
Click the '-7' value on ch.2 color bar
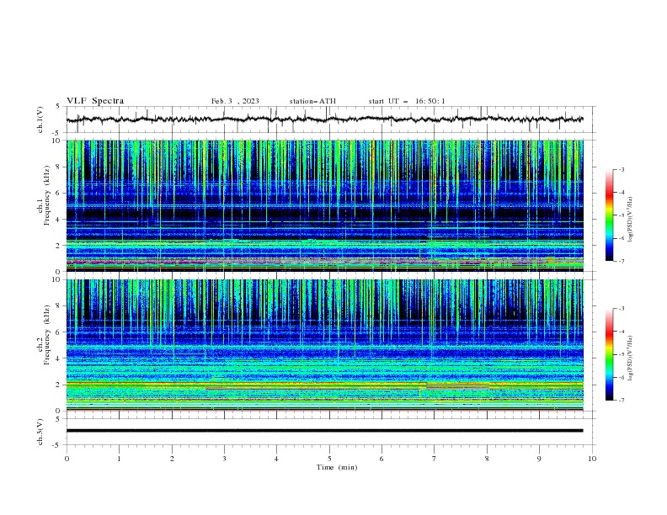tap(621, 400)
